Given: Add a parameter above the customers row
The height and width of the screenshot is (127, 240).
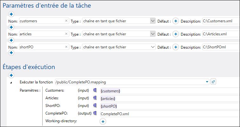Looking at the screenshot, I should point(11,14).
